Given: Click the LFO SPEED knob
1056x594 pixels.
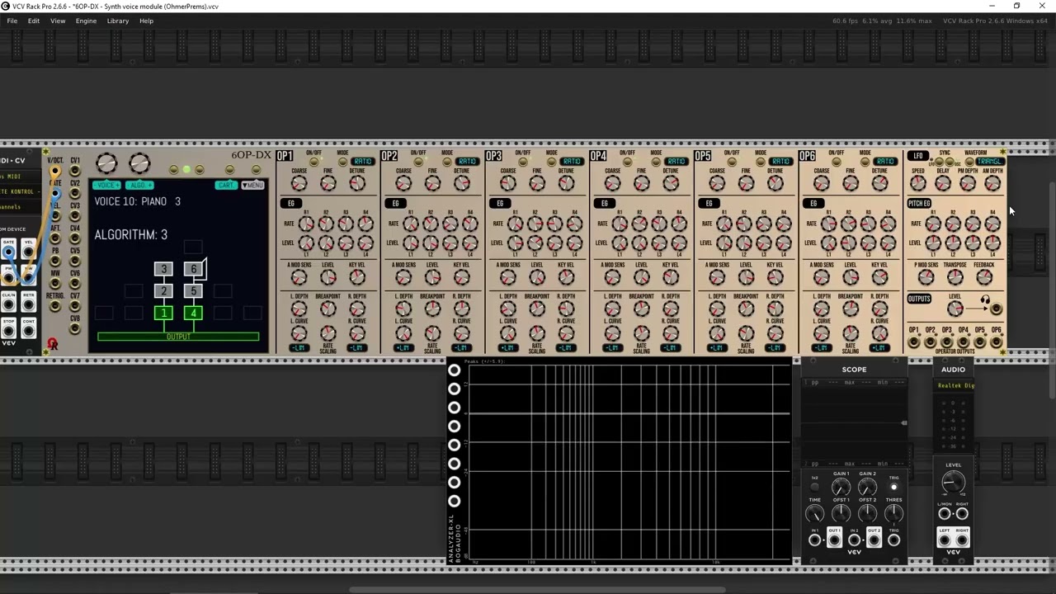Looking at the screenshot, I should (918, 184).
